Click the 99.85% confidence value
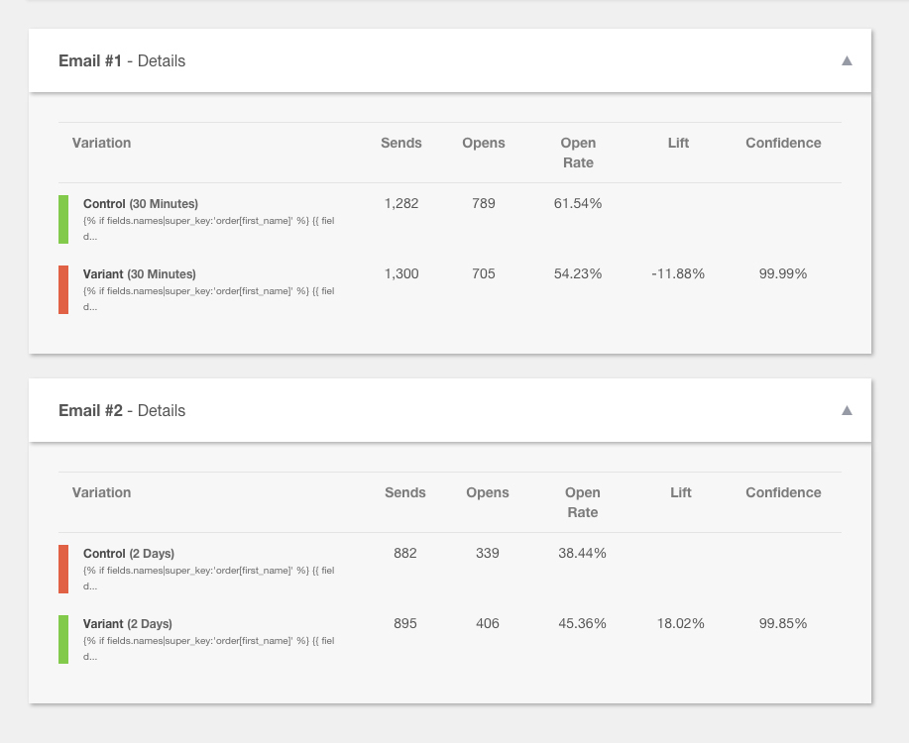909x743 pixels. (783, 623)
